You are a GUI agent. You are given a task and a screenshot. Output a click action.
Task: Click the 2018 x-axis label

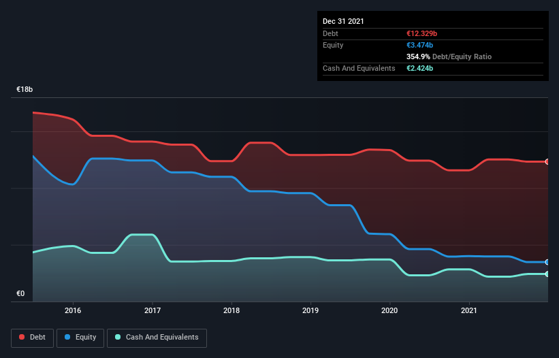pos(231,310)
